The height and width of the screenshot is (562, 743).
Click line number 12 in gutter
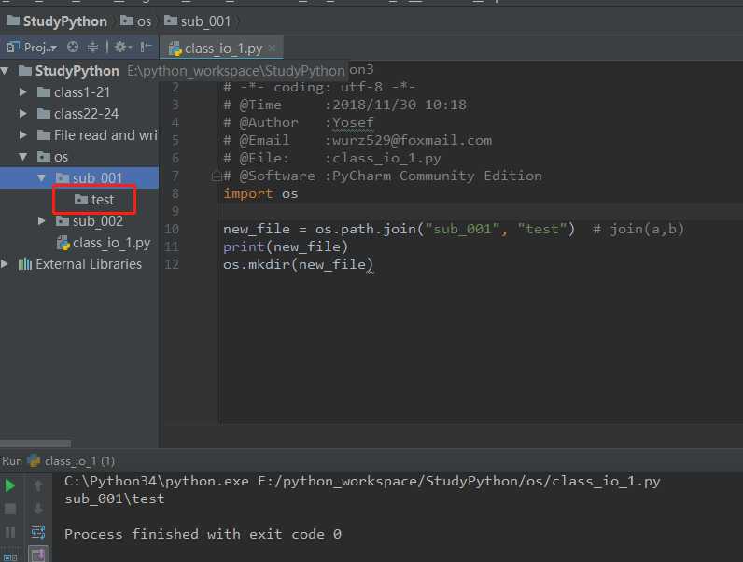pos(172,264)
